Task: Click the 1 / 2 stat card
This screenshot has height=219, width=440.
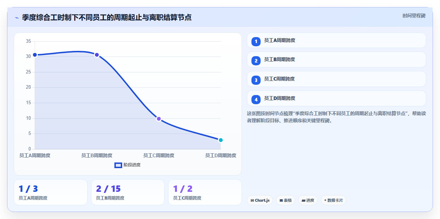Action: (205, 192)
